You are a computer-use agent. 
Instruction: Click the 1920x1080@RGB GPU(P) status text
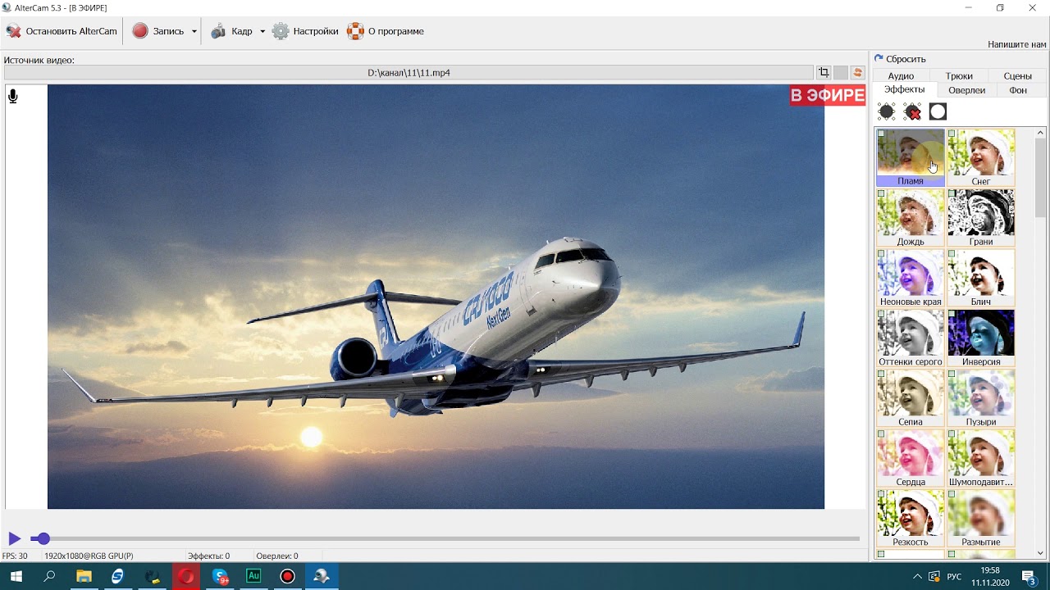point(89,556)
